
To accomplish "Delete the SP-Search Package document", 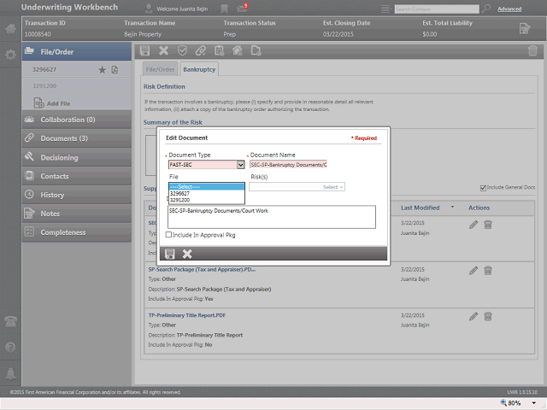I will click(488, 270).
